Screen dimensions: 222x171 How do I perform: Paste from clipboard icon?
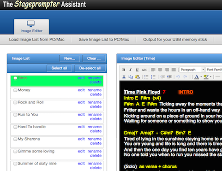pos(137,77)
